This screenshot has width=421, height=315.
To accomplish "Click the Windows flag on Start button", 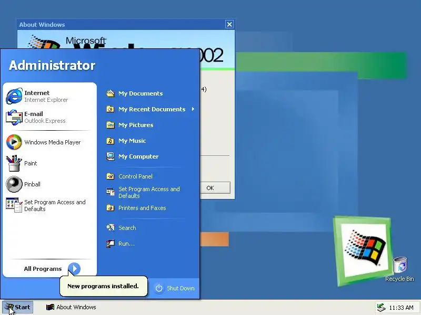I will [x=9, y=307].
